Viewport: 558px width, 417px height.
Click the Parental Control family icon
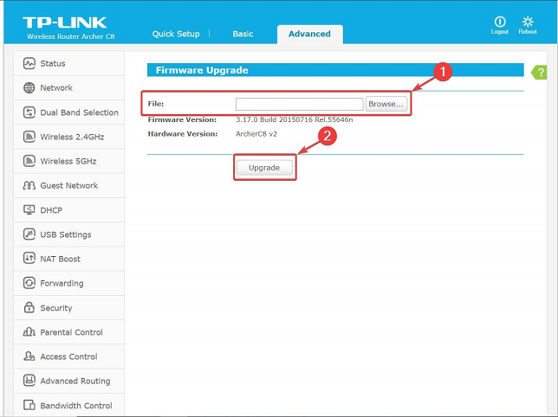(29, 332)
